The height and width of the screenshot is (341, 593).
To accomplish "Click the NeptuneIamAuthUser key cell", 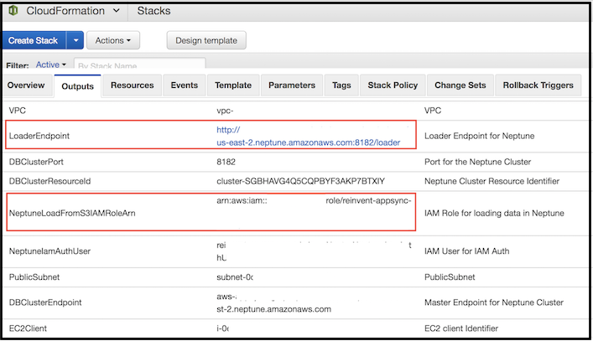I will pyautogui.click(x=50, y=251).
